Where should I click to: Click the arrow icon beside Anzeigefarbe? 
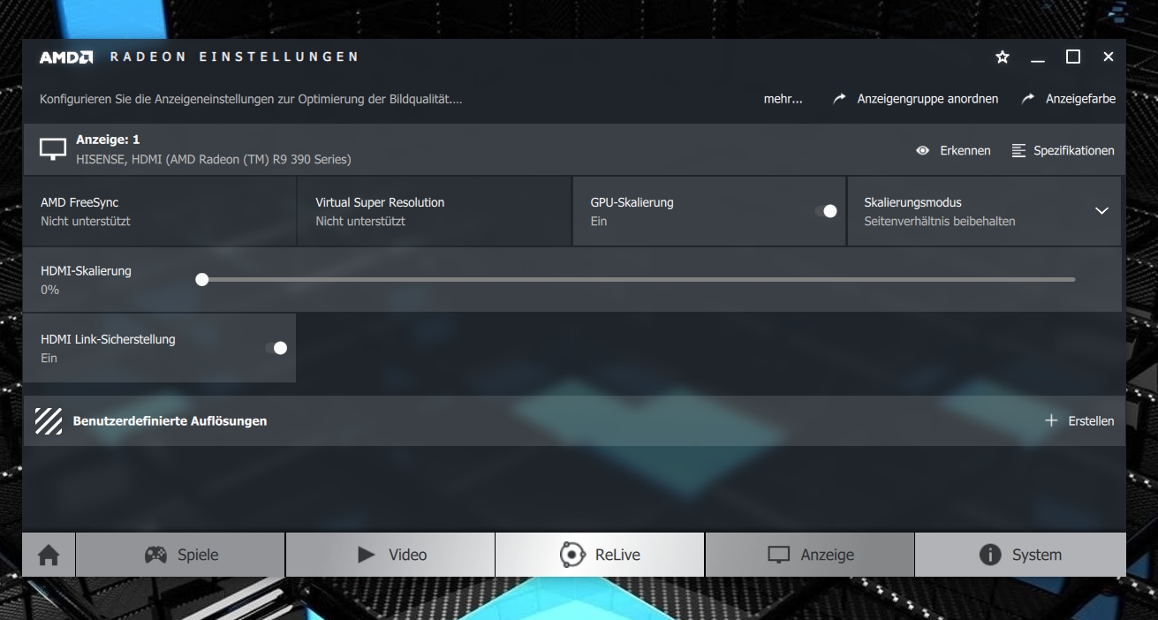click(1028, 99)
